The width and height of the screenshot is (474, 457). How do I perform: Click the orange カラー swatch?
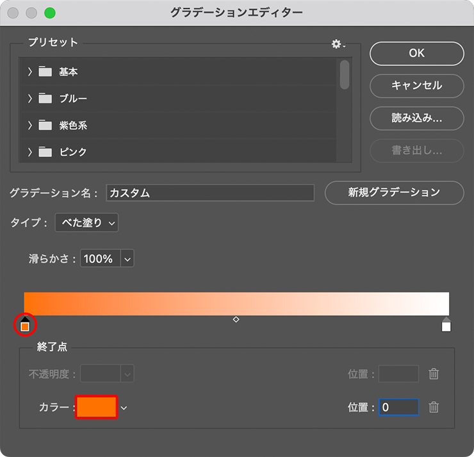point(97,407)
